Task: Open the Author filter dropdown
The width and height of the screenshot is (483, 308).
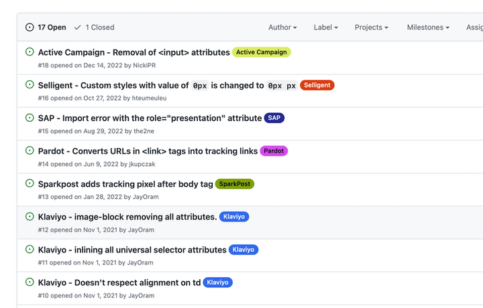Action: tap(282, 27)
